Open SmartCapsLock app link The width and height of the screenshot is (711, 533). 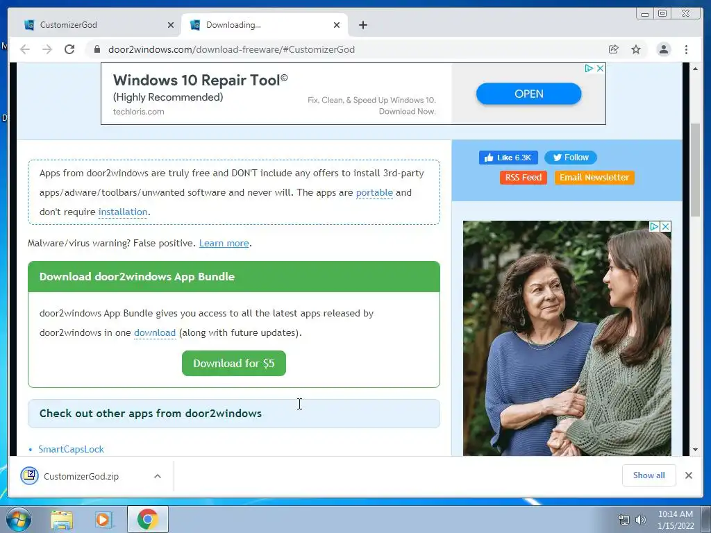72,449
